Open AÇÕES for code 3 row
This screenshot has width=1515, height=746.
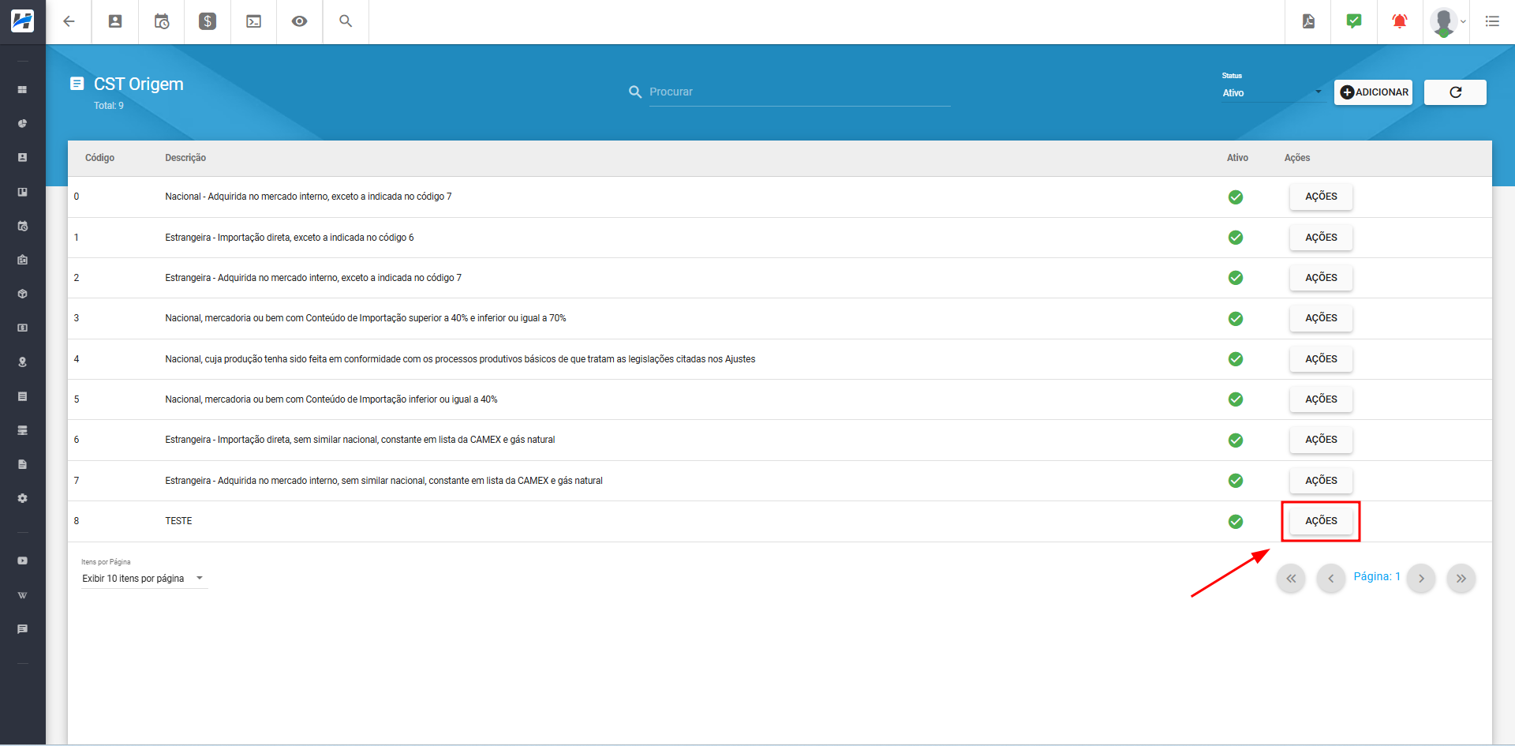[1321, 318]
